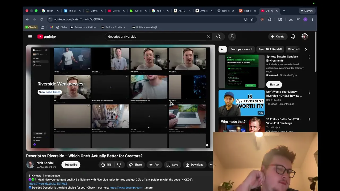
Task: Open the Chrome downloads icon
Action: [x=291, y=19]
